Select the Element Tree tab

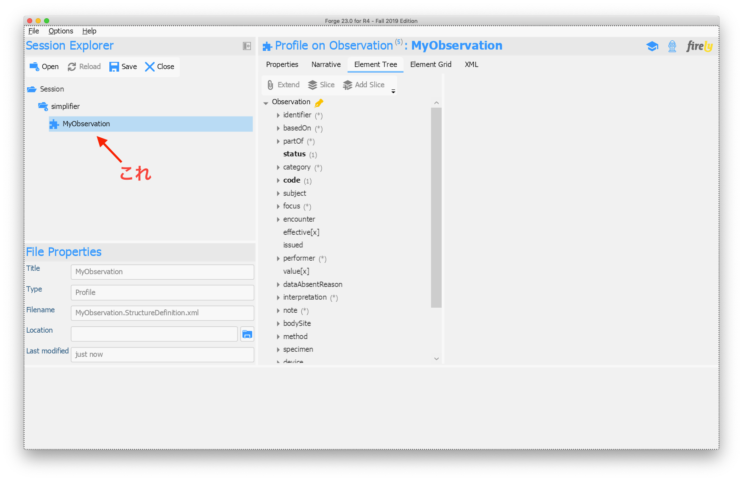coord(376,64)
